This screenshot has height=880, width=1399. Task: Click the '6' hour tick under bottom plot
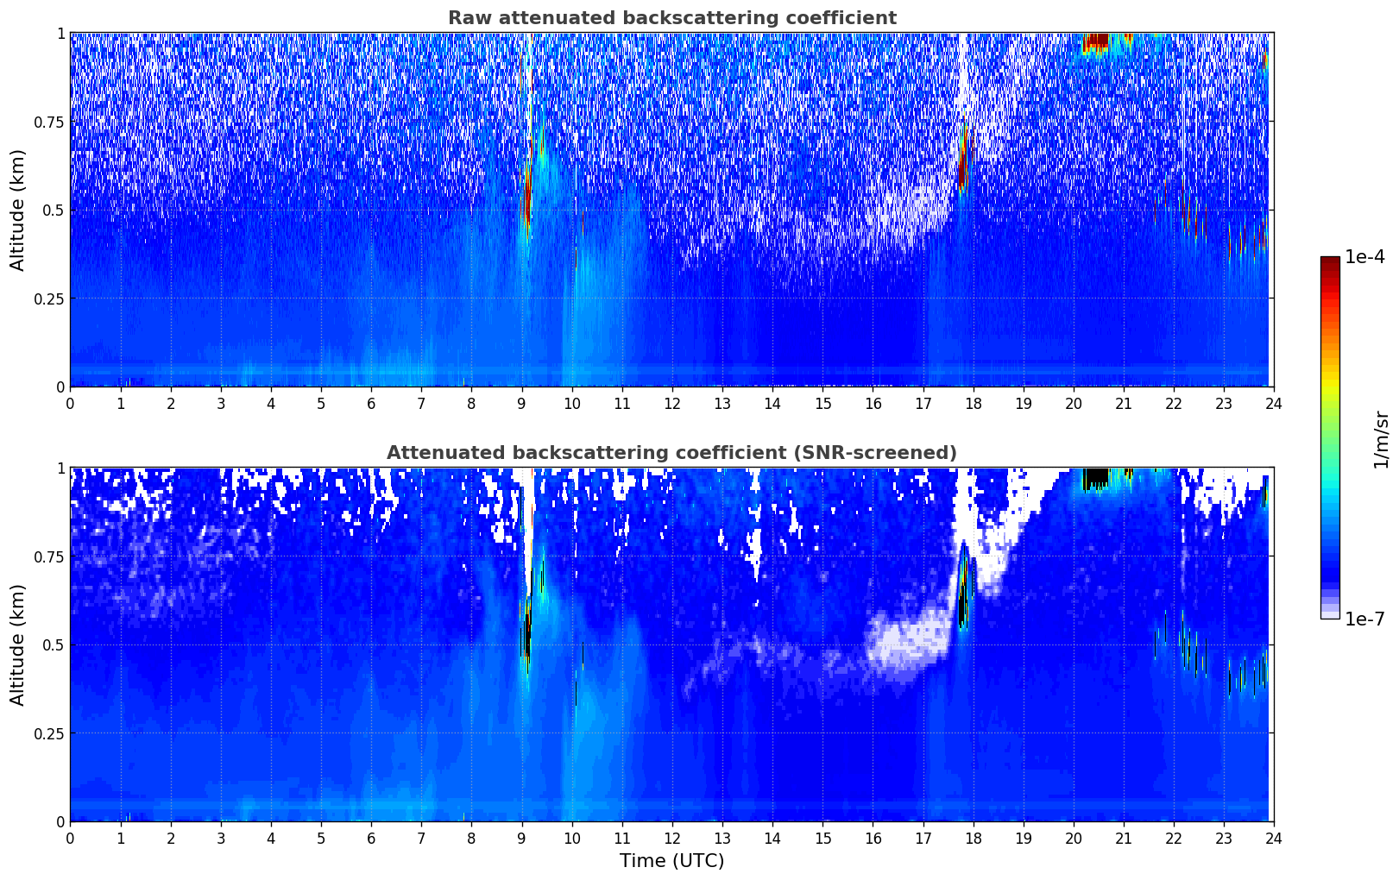point(371,838)
